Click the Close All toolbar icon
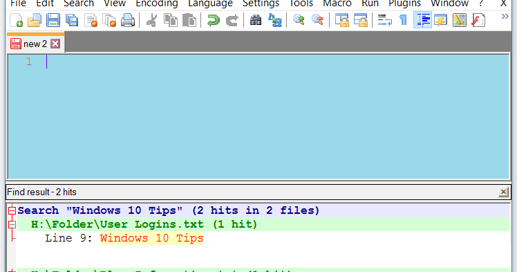The height and width of the screenshot is (272, 517). (109, 21)
